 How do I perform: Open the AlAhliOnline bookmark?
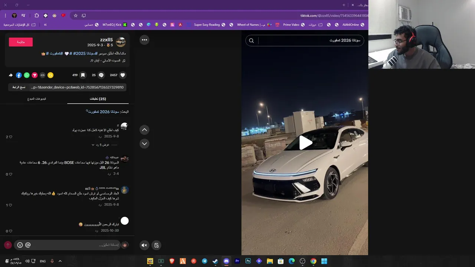(x=353, y=25)
